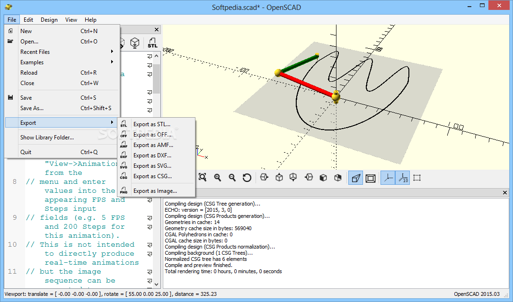Open the View menu

pos(71,19)
